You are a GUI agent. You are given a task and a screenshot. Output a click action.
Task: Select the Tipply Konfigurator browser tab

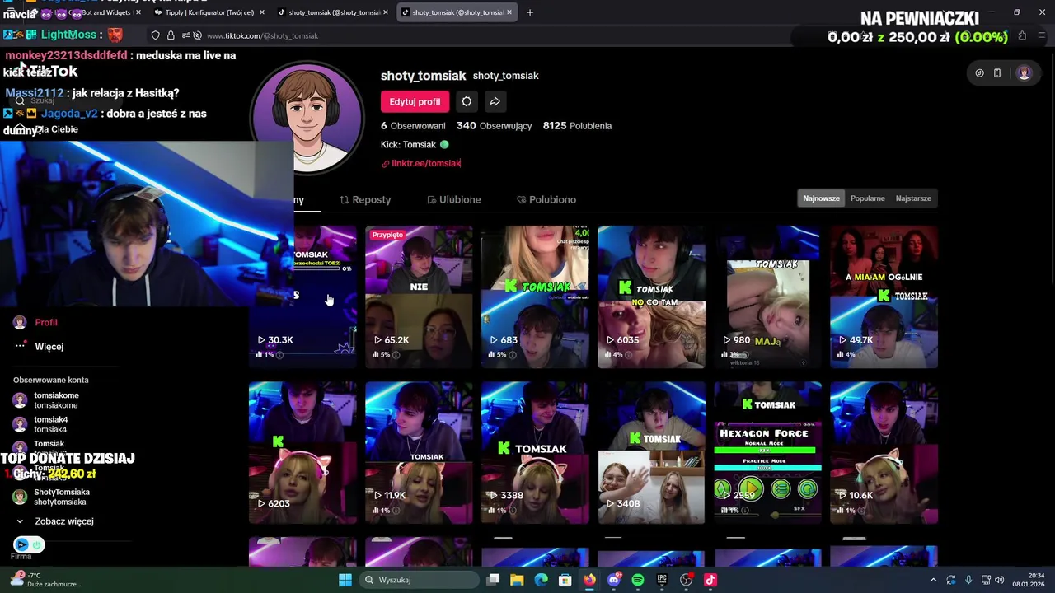coord(208,12)
